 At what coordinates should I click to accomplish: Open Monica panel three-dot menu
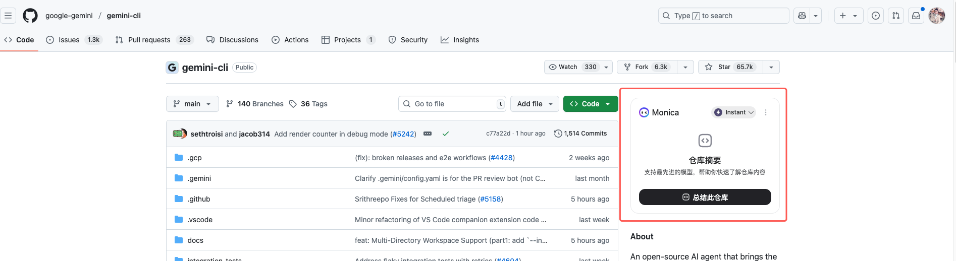(x=766, y=112)
